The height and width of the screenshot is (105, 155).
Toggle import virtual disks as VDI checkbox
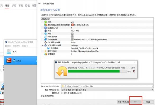point(62,93)
